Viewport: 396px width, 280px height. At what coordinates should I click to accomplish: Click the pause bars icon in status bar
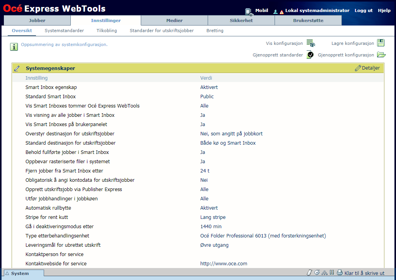pyautogui.click(x=332, y=272)
